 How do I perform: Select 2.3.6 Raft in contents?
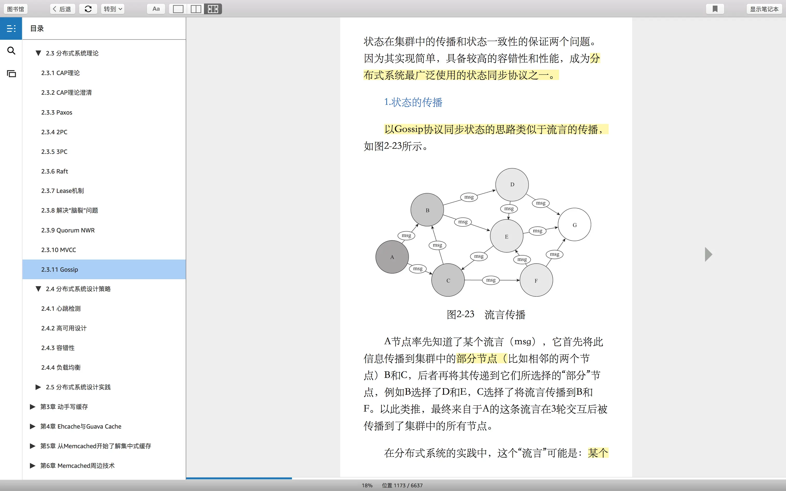coord(55,171)
